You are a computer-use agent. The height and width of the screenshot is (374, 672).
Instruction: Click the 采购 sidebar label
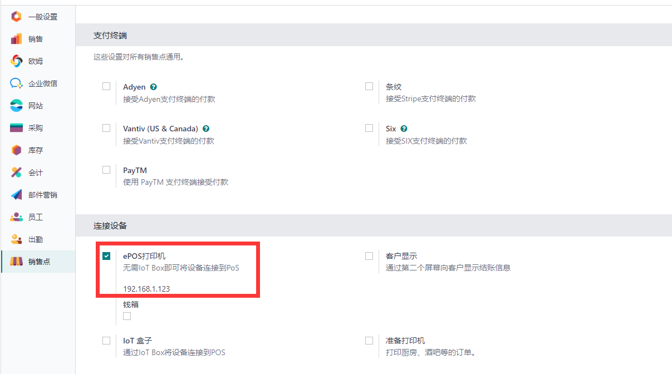tap(36, 128)
